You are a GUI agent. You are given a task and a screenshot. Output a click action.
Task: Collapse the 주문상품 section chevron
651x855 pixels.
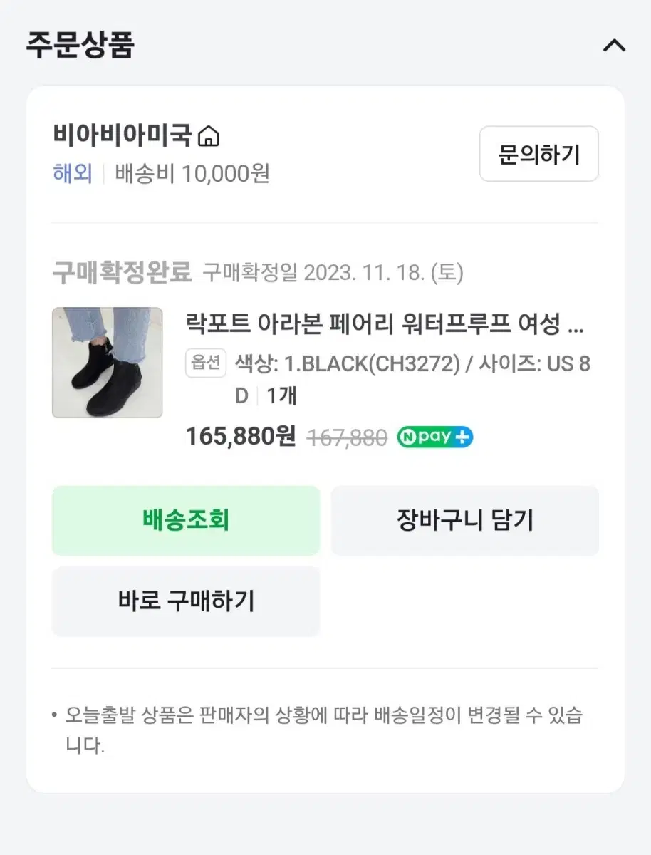[614, 46]
